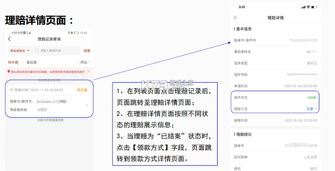Go back from claim record query screen
Screen dimensions: 335x171
point(9,39)
